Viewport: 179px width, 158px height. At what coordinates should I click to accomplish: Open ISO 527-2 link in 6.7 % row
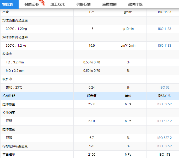pos(164,138)
